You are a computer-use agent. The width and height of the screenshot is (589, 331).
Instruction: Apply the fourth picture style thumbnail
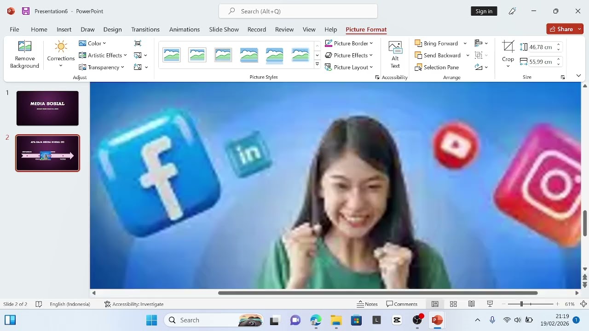[249, 55]
